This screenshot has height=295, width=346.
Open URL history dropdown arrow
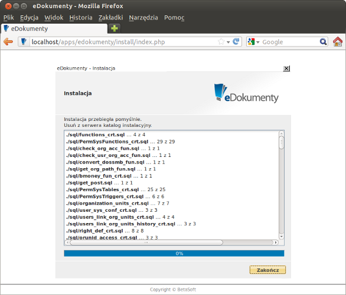click(x=228, y=42)
